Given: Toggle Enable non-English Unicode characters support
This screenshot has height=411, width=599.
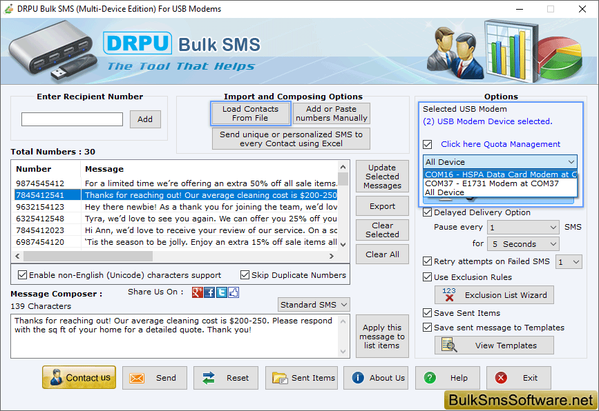Looking at the screenshot, I should pyautogui.click(x=23, y=275).
